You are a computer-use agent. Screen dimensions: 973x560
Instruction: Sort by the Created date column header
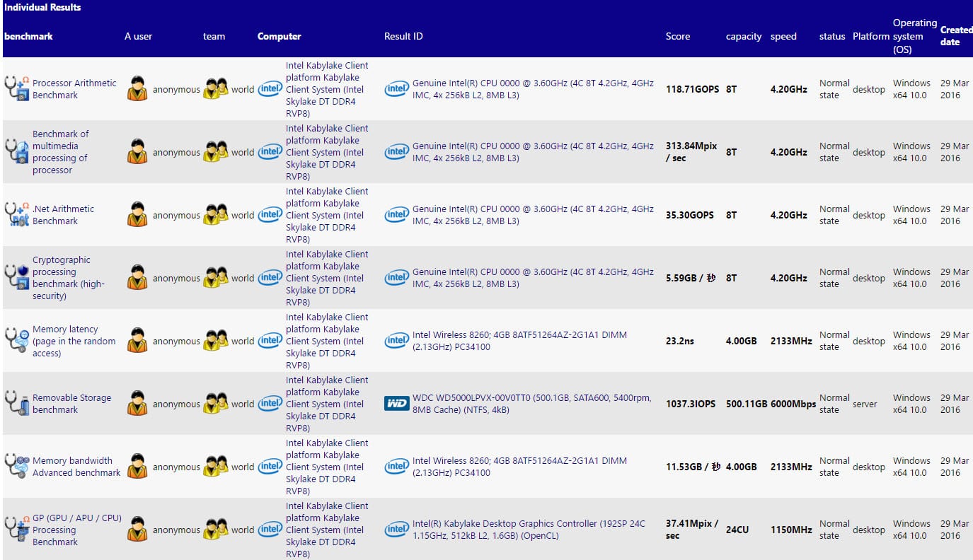coord(956,36)
